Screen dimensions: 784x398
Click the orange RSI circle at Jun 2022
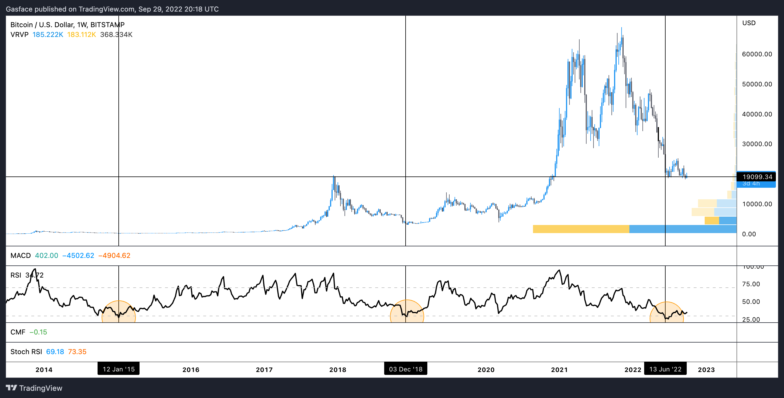point(666,312)
